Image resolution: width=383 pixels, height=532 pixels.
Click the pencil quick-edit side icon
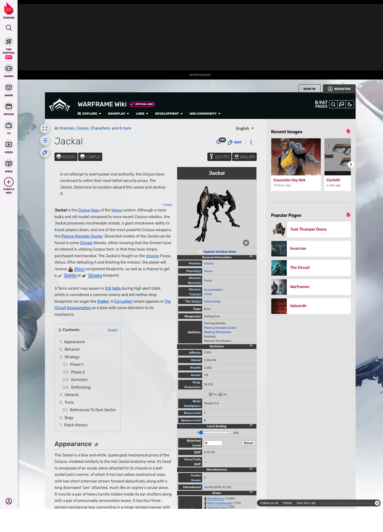[x=45, y=152]
